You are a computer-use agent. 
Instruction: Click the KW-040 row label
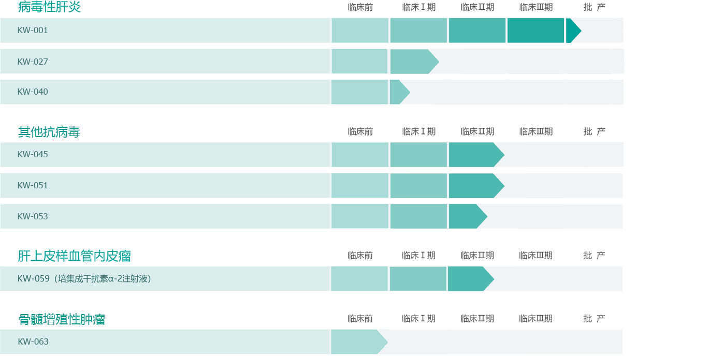tap(33, 92)
